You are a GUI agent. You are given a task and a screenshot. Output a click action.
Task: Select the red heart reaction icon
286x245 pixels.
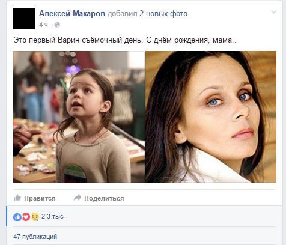click(x=26, y=217)
